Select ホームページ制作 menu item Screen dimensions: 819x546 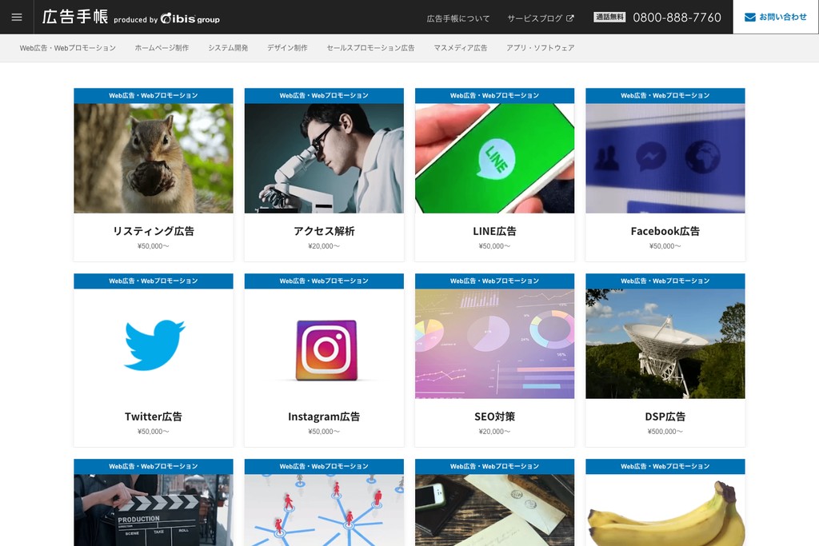[162, 48]
